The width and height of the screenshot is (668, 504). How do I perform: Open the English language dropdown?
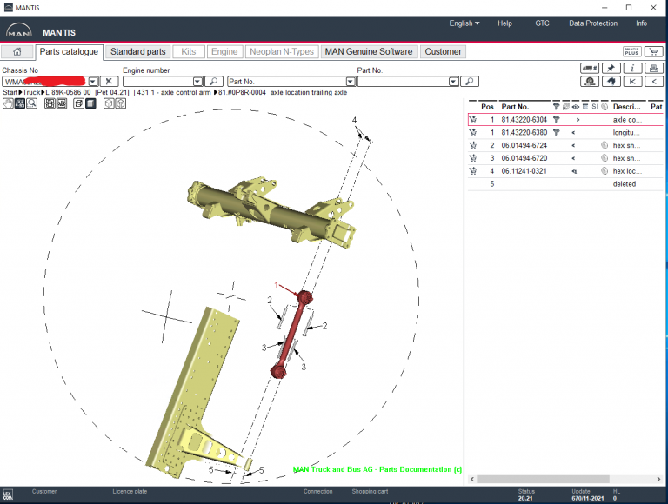465,23
